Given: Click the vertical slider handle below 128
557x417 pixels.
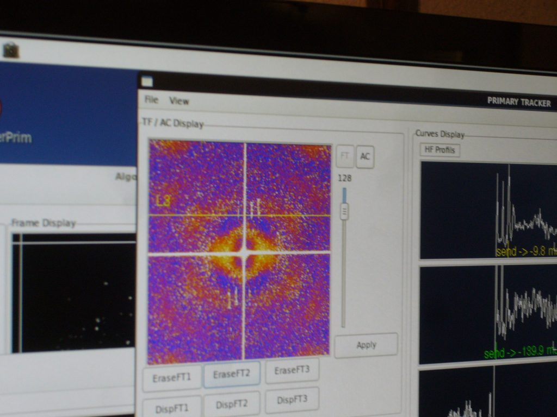Looking at the screenshot, I should coord(344,211).
